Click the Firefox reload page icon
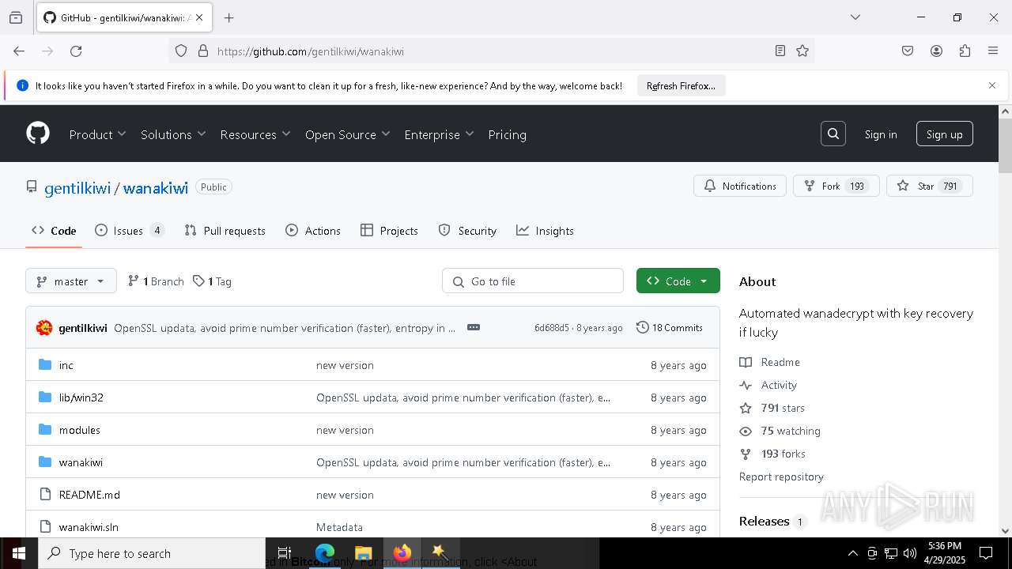1012x569 pixels. coord(76,51)
